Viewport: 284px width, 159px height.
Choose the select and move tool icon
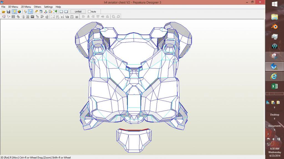(x=4, y=17)
